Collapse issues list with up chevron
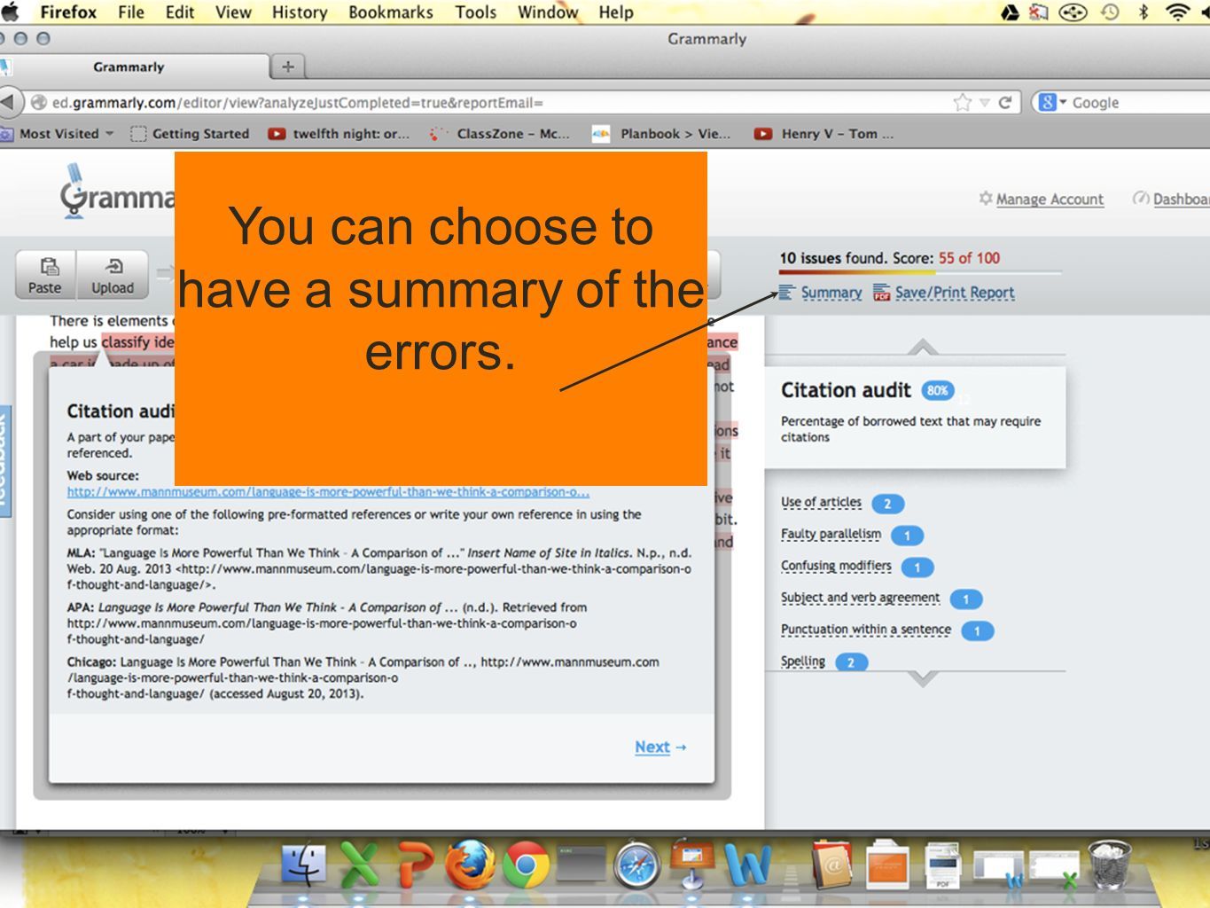Image resolution: width=1210 pixels, height=908 pixels. point(923,347)
